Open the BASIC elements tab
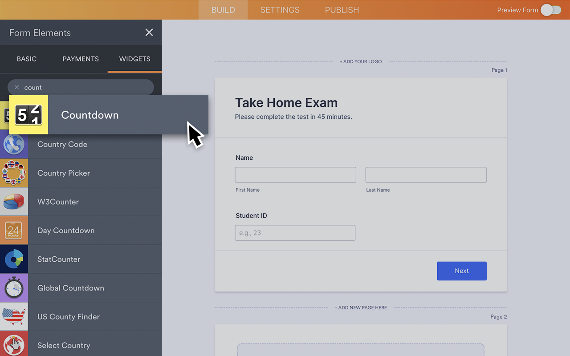Image resolution: width=570 pixels, height=356 pixels. pyautogui.click(x=27, y=59)
